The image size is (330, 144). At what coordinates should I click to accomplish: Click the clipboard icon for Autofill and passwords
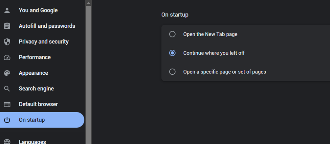7,26
